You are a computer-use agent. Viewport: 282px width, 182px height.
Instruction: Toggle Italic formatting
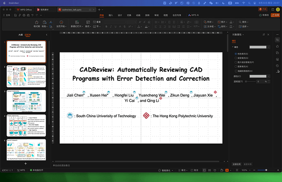pos(111,27)
